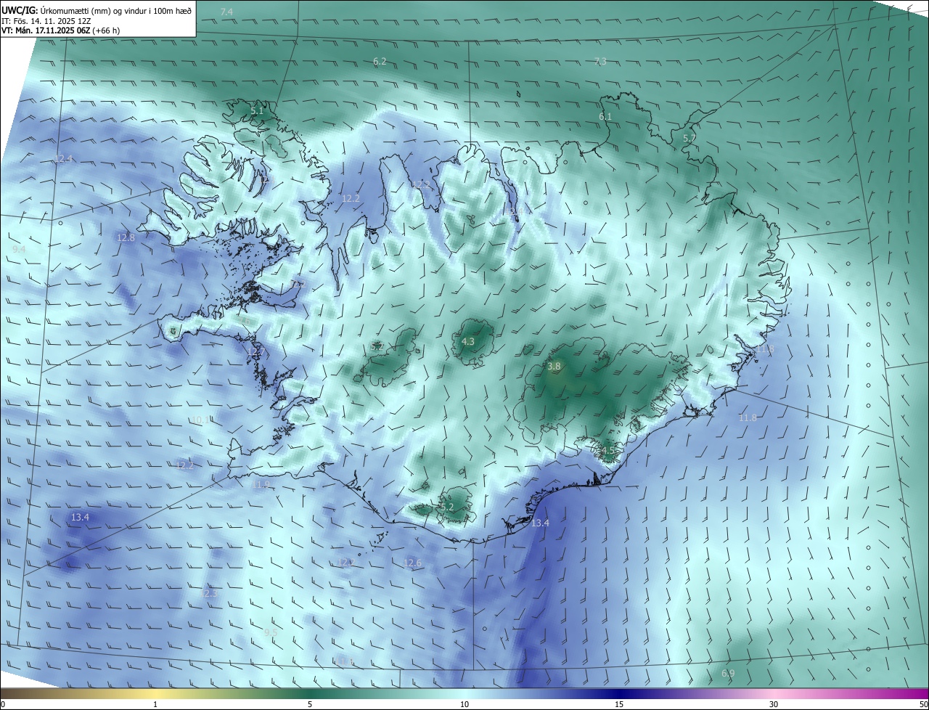
Task: Select the 7.3 value label
Action: 599,62
